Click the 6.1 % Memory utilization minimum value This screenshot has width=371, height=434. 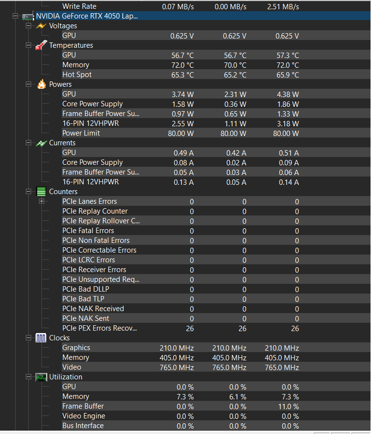pos(238,397)
